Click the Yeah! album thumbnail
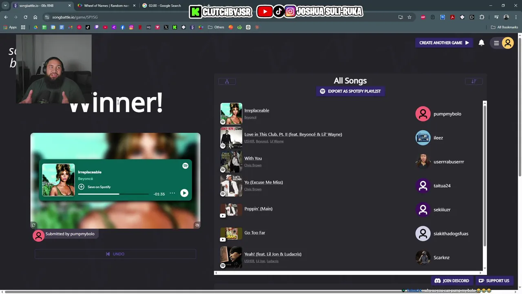The image size is (522, 294). (x=231, y=258)
